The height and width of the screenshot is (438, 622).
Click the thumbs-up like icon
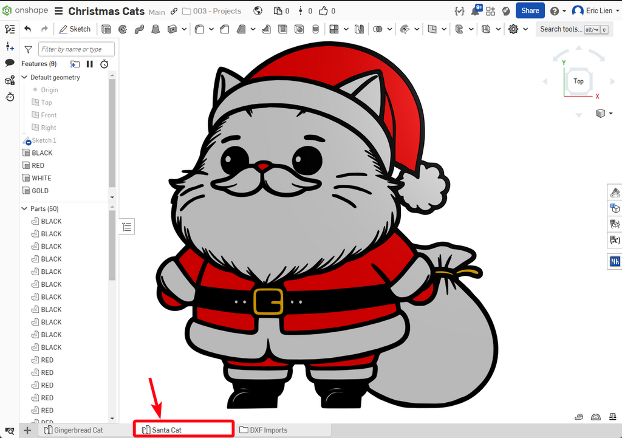323,11
